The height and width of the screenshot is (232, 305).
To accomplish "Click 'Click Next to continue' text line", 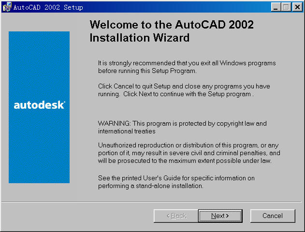I will 176,94.
